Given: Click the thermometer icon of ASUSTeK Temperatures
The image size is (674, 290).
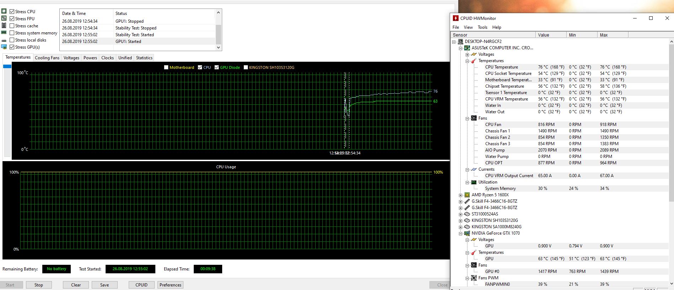Looking at the screenshot, I should pos(474,61).
